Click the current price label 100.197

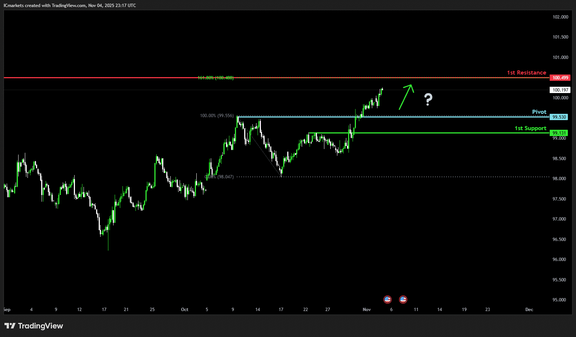click(560, 90)
